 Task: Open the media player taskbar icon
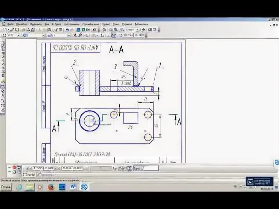click(x=40, y=187)
